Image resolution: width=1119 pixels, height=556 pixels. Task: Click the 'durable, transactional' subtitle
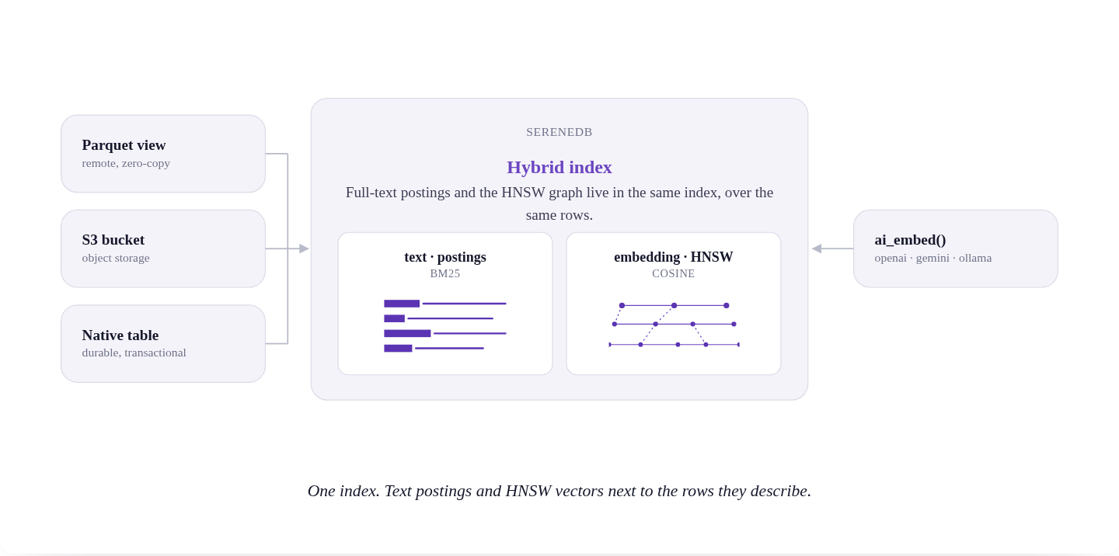(134, 353)
